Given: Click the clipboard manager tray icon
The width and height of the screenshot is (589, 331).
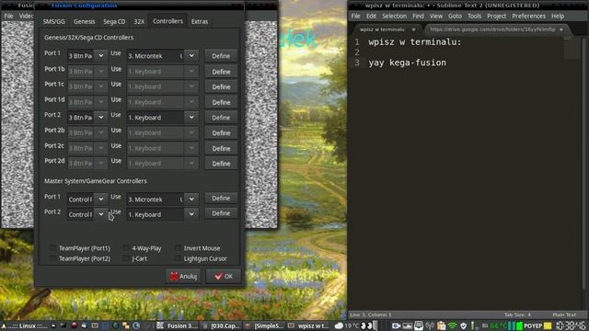Looking at the screenshot, I should [442, 325].
